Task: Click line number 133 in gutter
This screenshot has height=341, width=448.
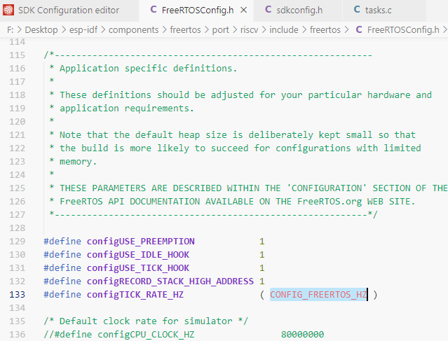Action: (x=17, y=295)
